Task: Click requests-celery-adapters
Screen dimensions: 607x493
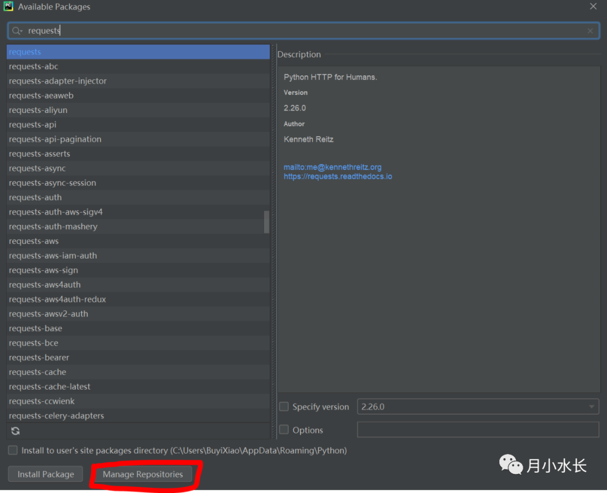Action: (x=138, y=416)
